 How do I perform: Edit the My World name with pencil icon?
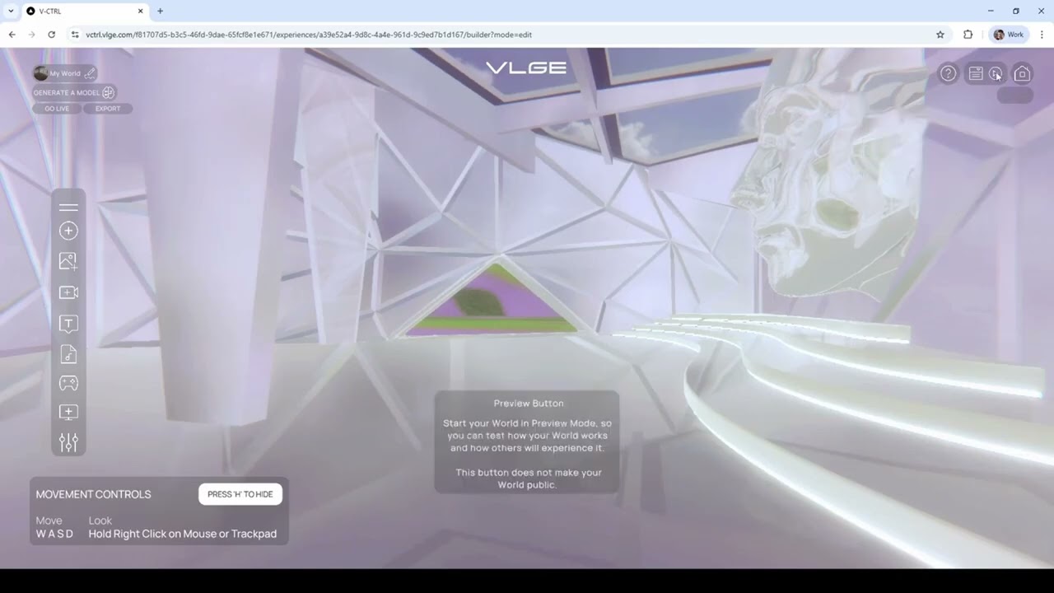91,73
